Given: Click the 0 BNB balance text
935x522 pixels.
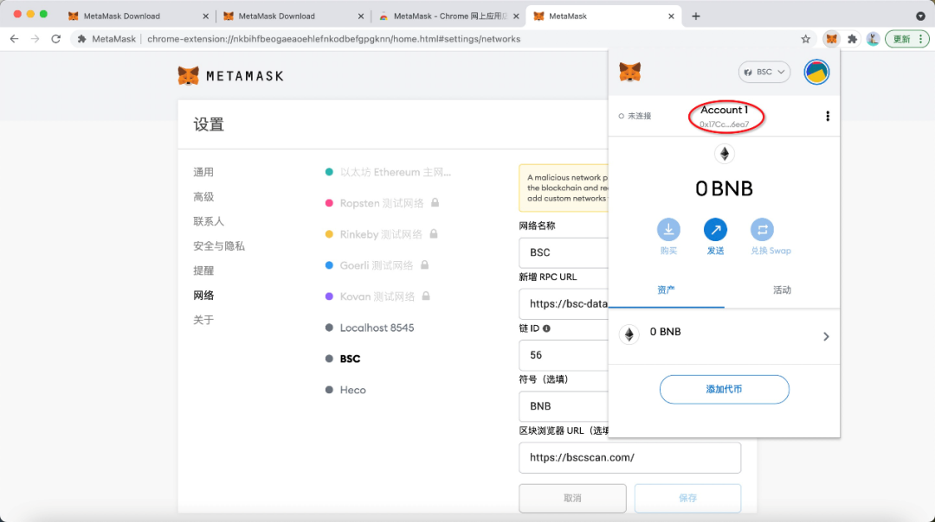Looking at the screenshot, I should coord(724,188).
